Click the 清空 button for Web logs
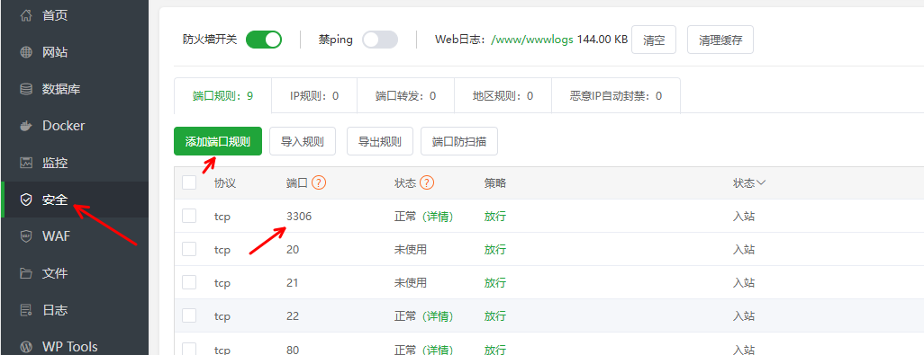Screen dimensions: 924x355 point(654,40)
